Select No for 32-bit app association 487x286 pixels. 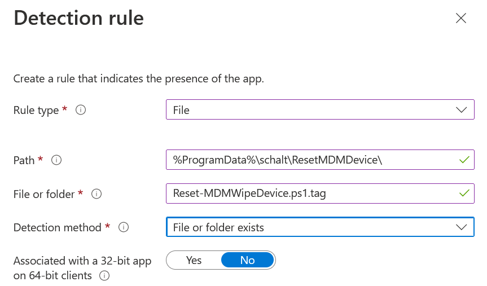pos(247,260)
